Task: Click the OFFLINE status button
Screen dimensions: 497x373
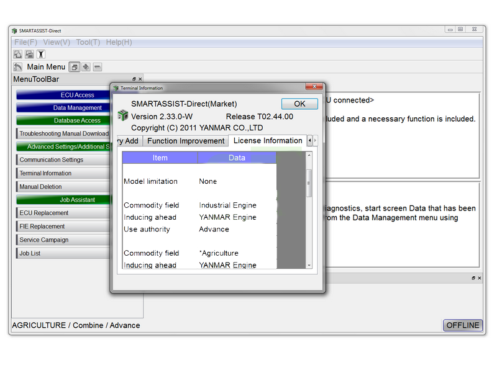Action: click(x=462, y=325)
